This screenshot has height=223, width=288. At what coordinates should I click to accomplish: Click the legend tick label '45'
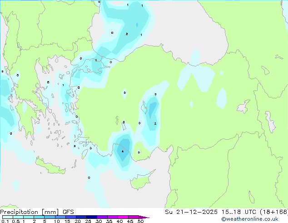130,221
